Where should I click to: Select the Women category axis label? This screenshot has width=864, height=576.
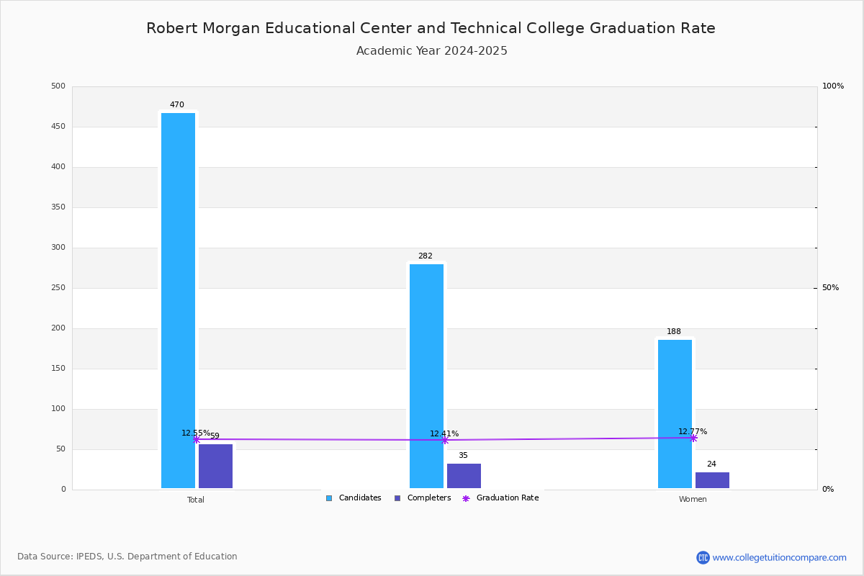693,500
